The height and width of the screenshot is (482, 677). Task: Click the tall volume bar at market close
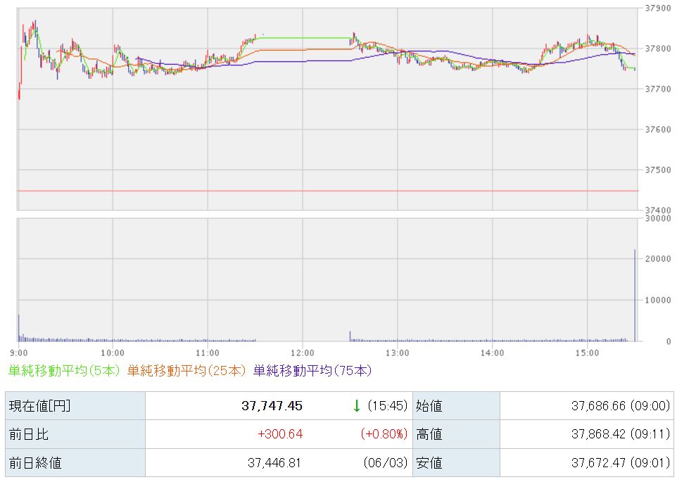click(635, 295)
